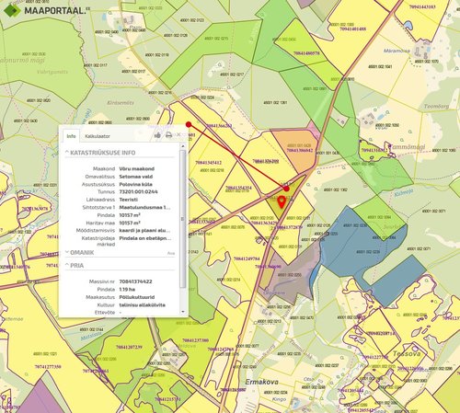
Task: Switch to the Kalkulaator tab
Action: pyautogui.click(x=98, y=136)
